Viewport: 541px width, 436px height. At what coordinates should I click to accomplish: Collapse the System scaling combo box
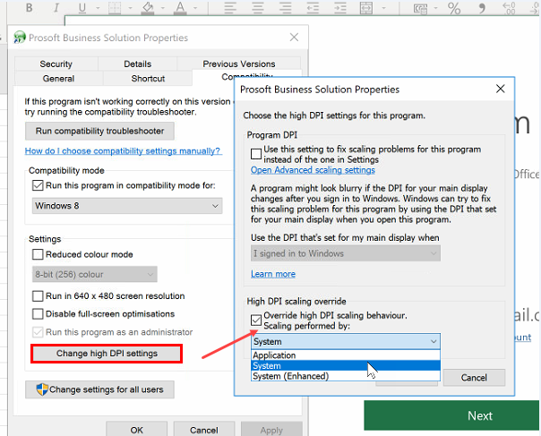click(346, 341)
